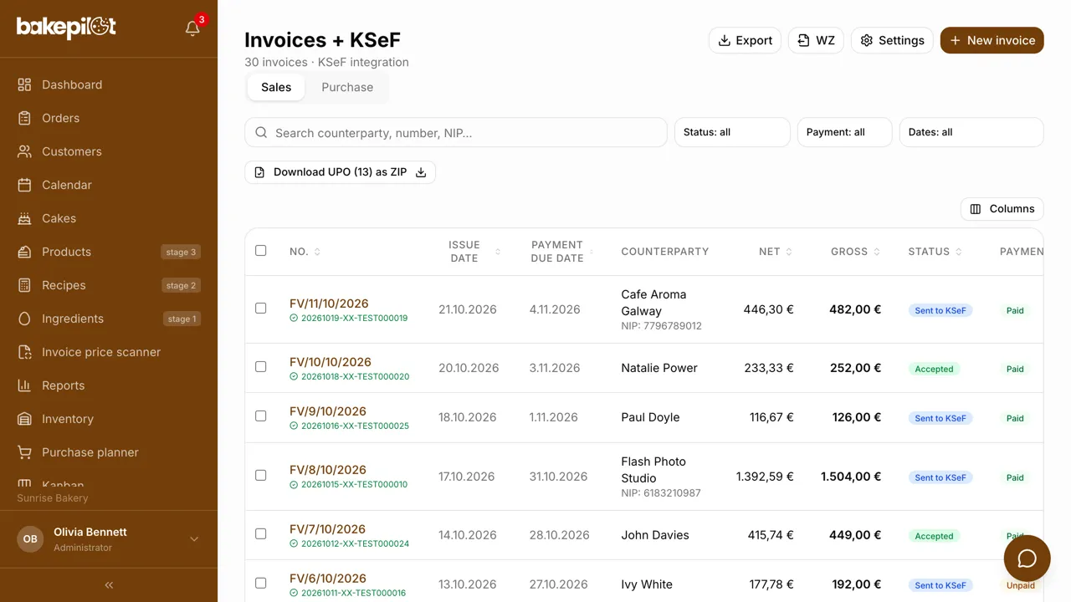Open the Payment: all filter dropdown

(x=844, y=132)
